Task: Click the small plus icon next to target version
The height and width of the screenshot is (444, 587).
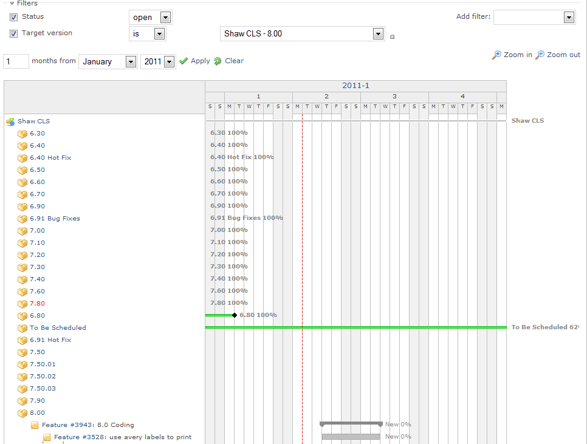Action: pyautogui.click(x=393, y=36)
